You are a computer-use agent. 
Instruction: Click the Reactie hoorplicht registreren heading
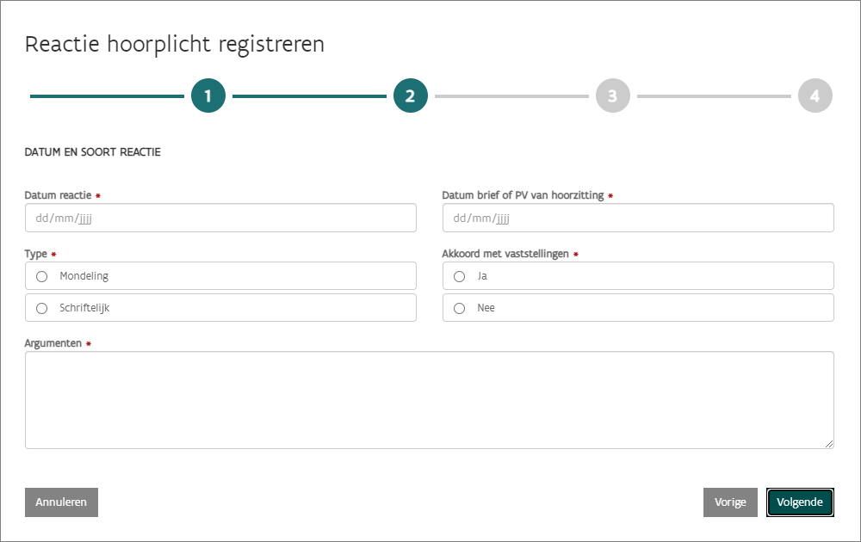pyautogui.click(x=175, y=45)
